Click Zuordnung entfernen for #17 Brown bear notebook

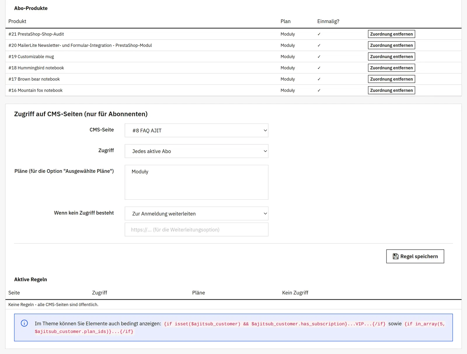(391, 79)
